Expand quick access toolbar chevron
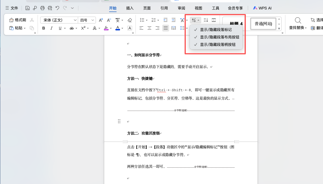Viewport: 323px width, 184px height. [72, 8]
